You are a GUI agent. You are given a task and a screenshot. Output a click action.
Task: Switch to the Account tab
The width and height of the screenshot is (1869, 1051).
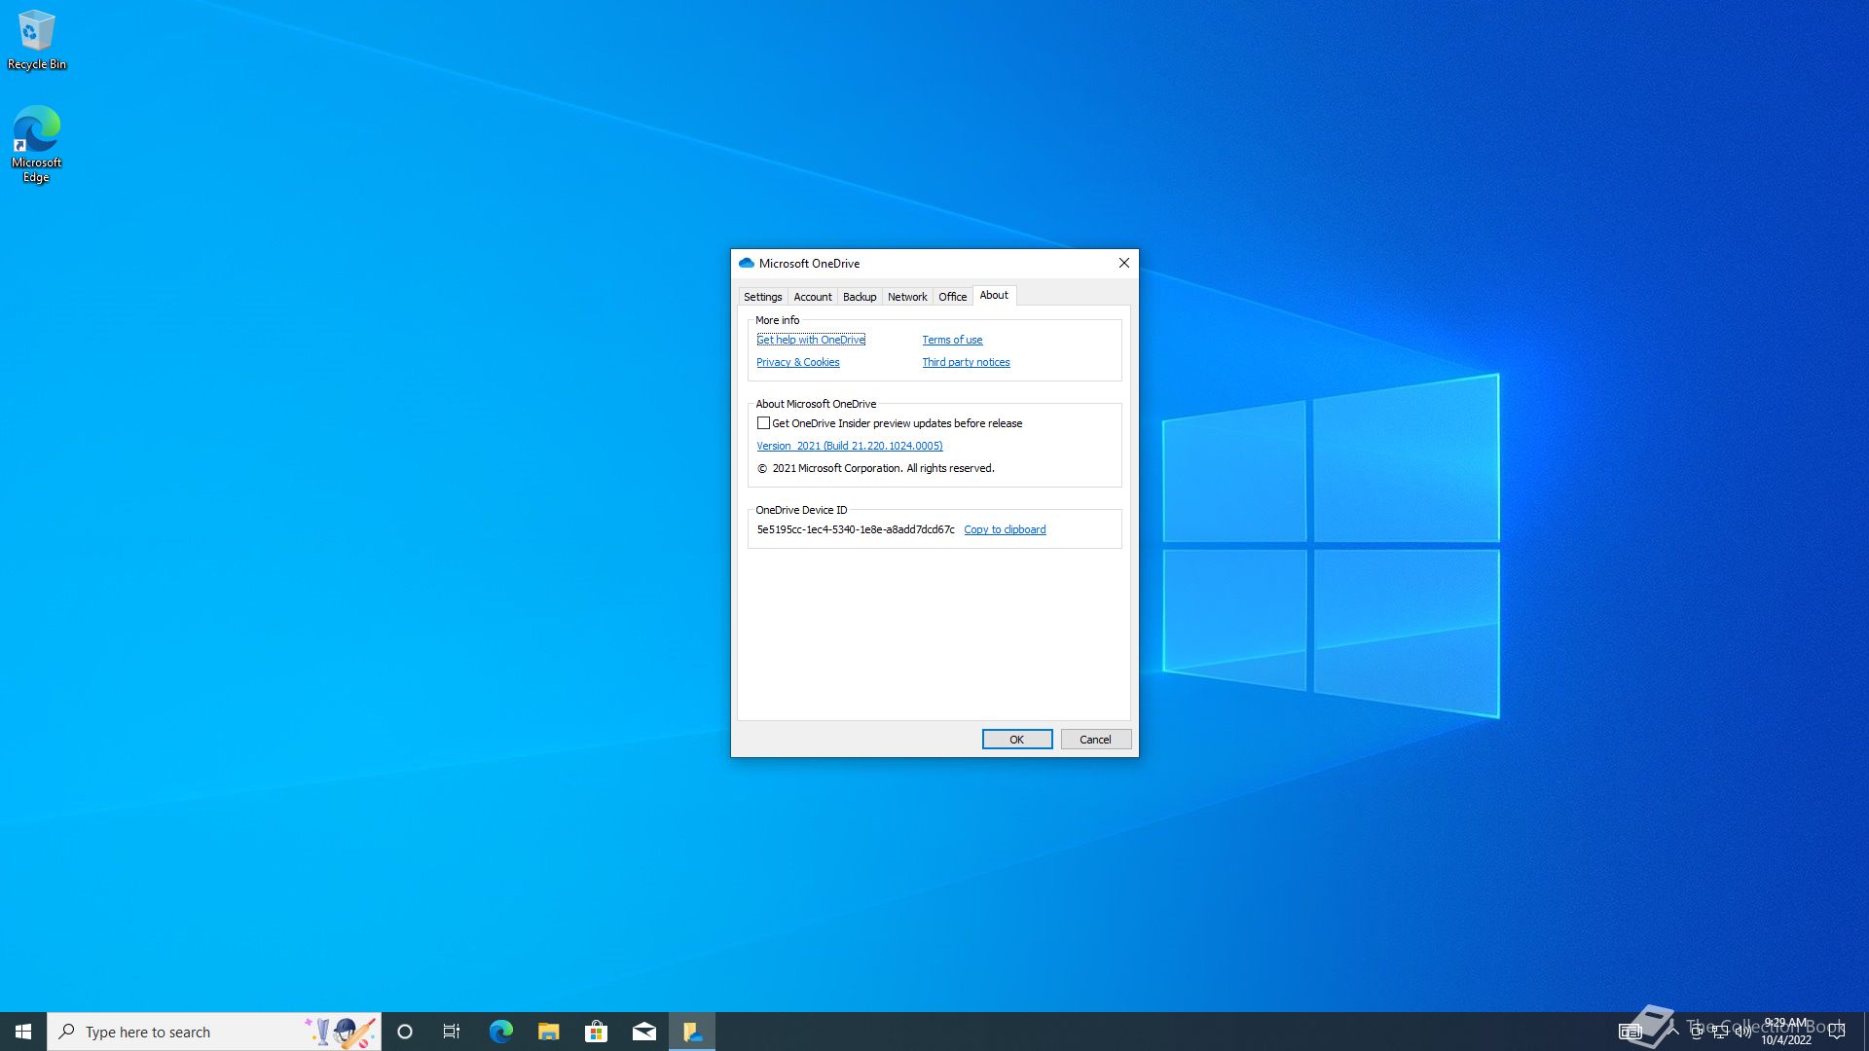pos(813,297)
